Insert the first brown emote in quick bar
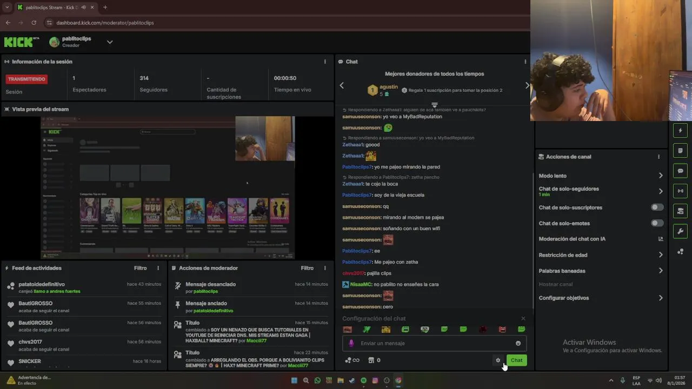The width and height of the screenshot is (692, 389). point(348,329)
